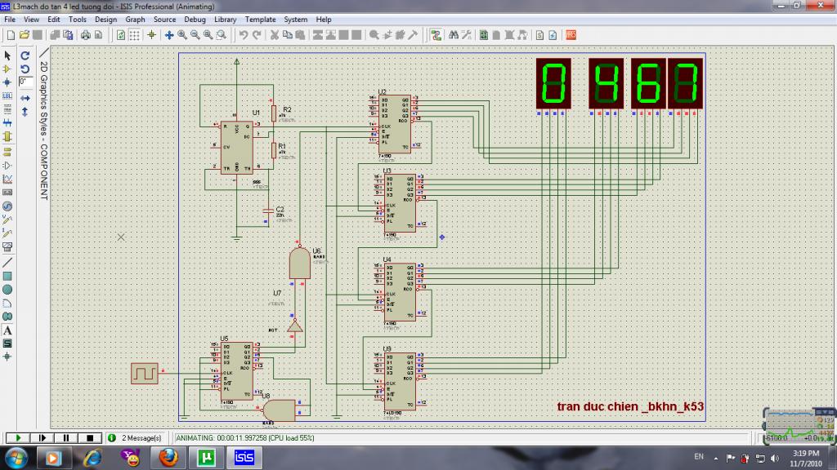
Task: Click the blue Pan/Center view icon
Action: [x=169, y=35]
